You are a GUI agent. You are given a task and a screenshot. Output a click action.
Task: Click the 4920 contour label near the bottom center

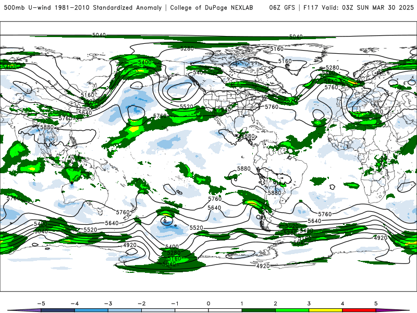263,266
